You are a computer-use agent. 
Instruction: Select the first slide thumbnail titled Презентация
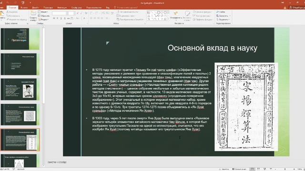click(20, 39)
